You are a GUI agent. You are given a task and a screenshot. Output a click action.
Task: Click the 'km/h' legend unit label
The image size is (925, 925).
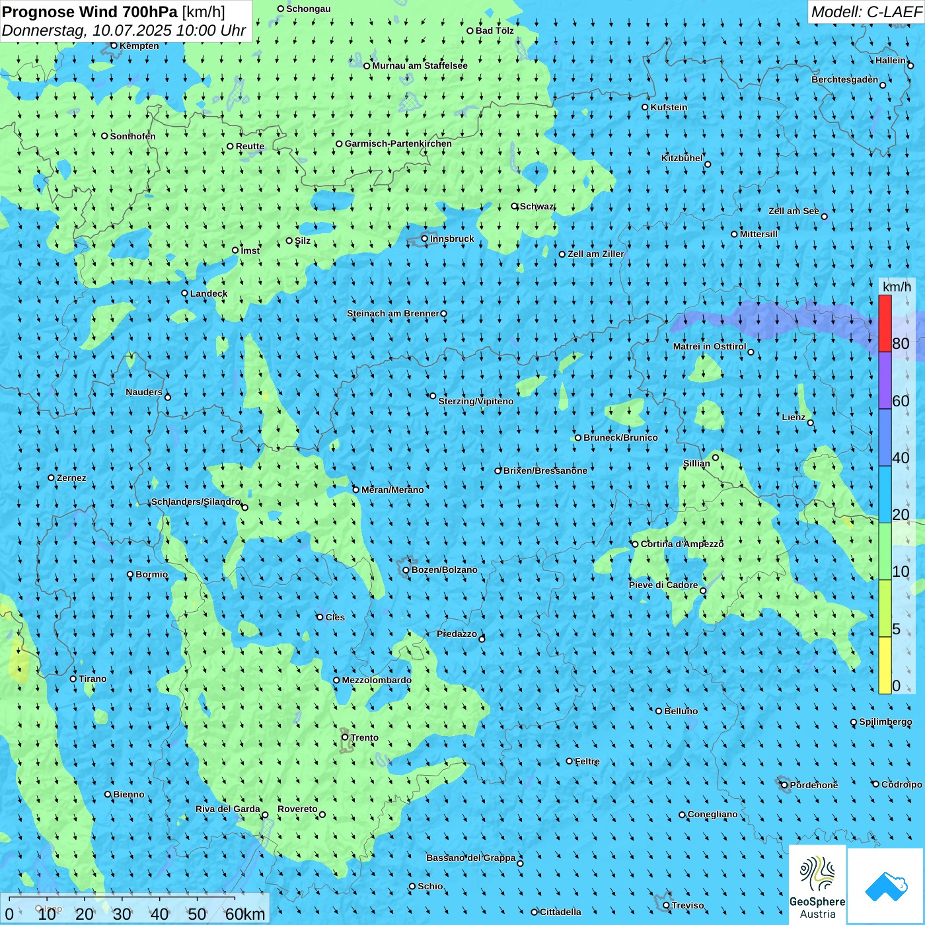pos(897,286)
